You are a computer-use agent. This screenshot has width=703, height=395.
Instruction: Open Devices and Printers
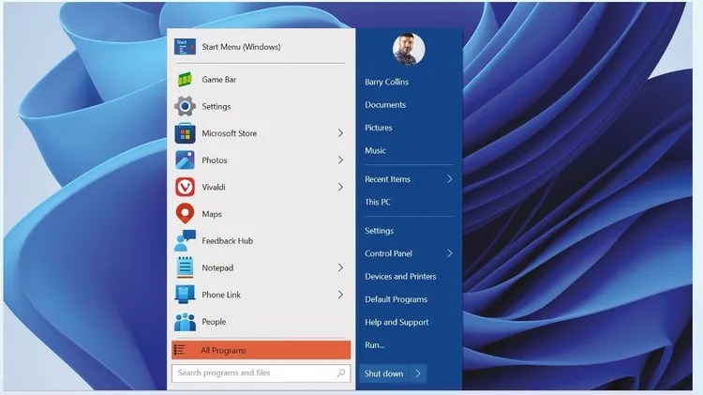[x=400, y=277]
